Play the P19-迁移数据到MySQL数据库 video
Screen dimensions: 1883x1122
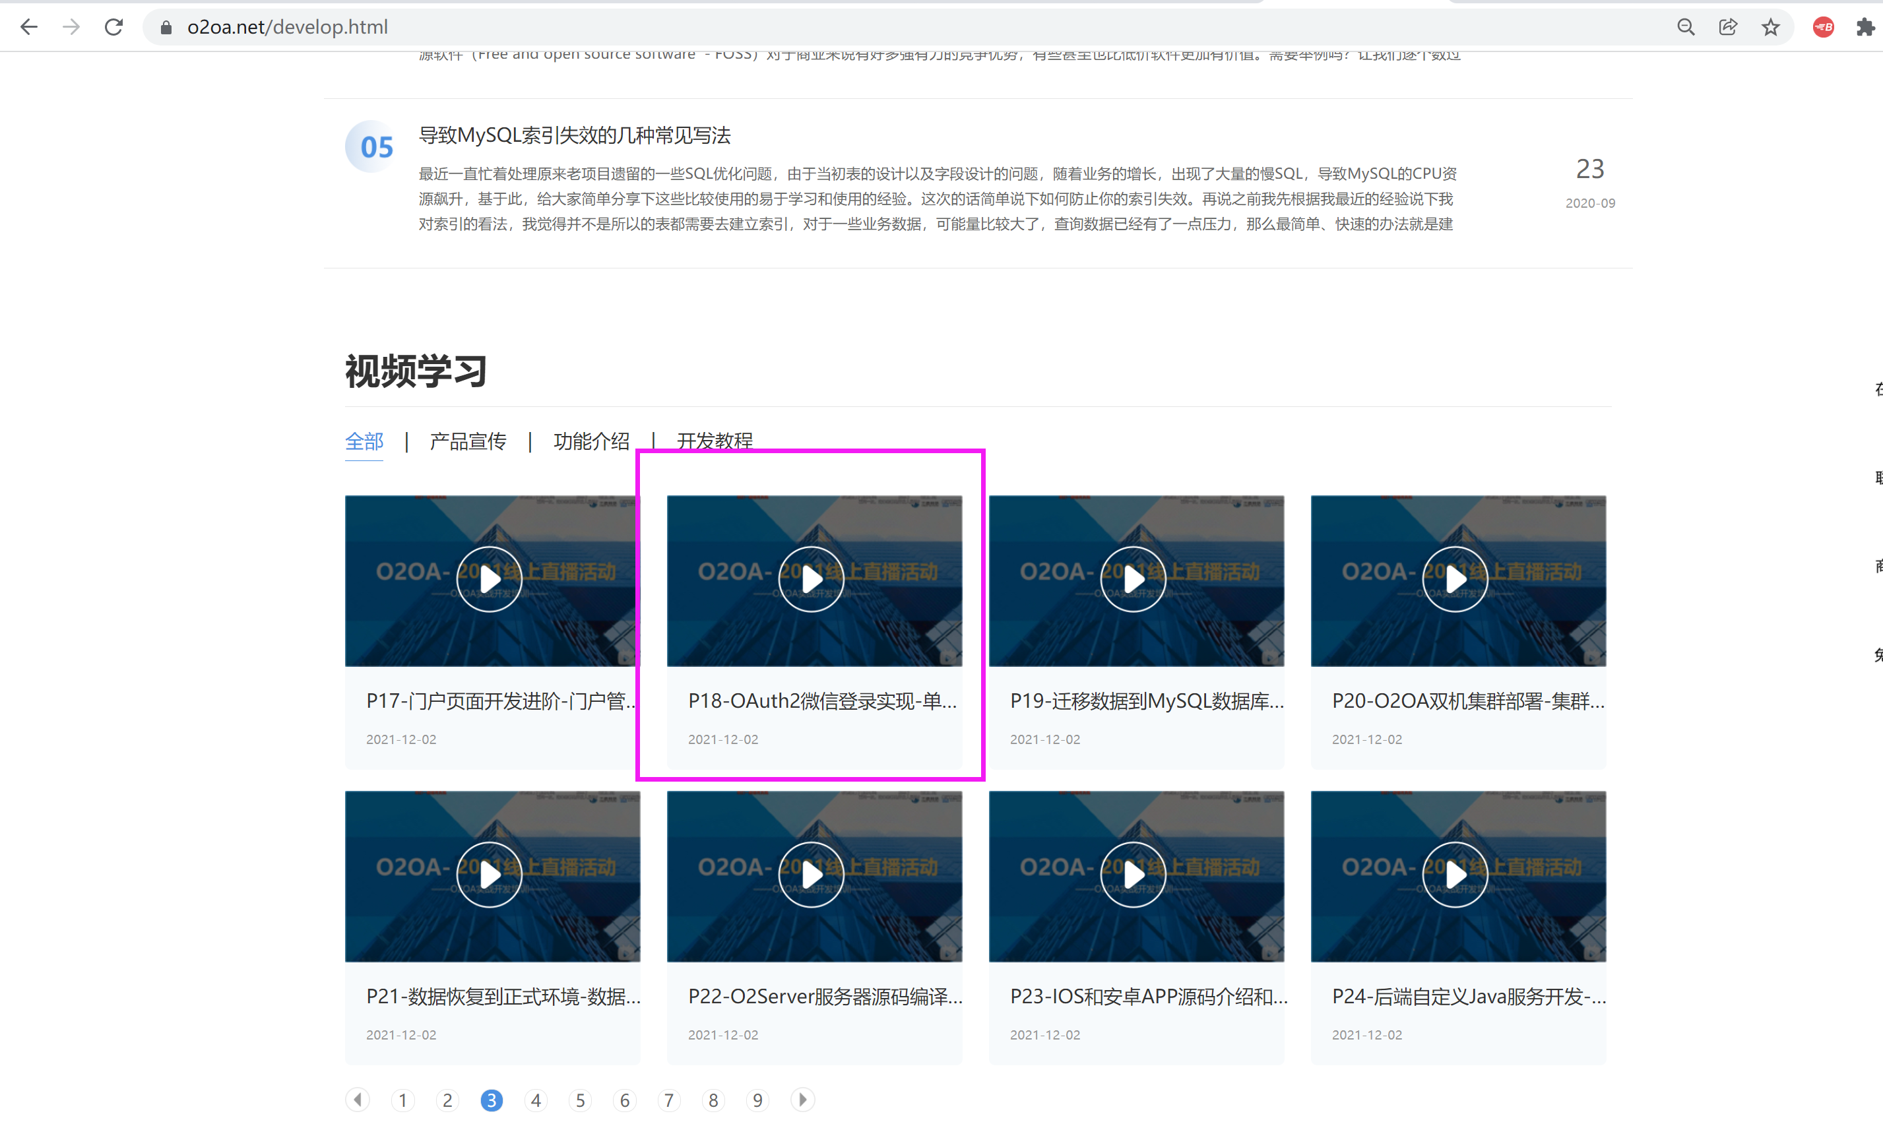[x=1133, y=578]
